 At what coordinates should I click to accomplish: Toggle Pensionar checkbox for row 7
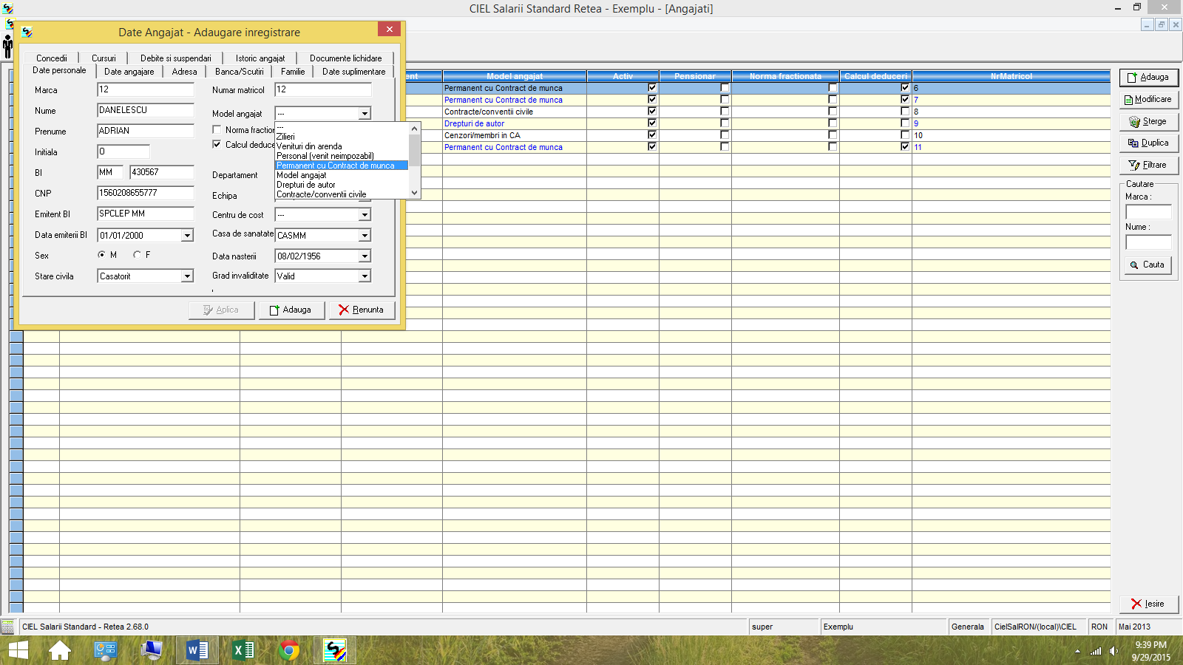(x=725, y=99)
